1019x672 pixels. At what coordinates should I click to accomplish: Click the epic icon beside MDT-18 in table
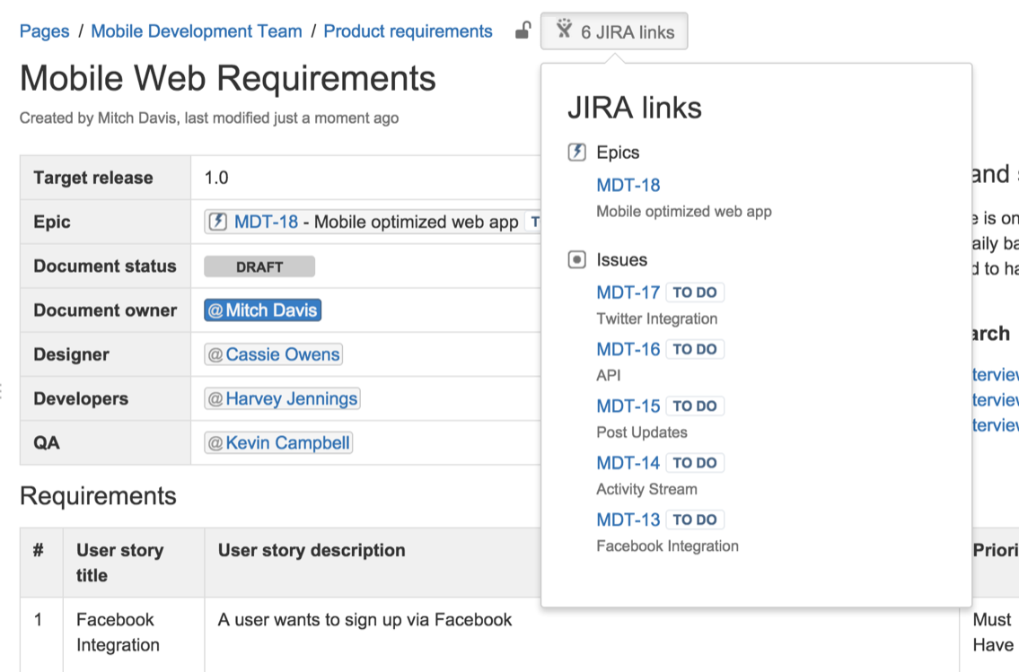point(217,222)
